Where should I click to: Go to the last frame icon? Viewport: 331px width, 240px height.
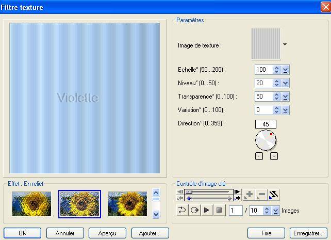(237, 191)
